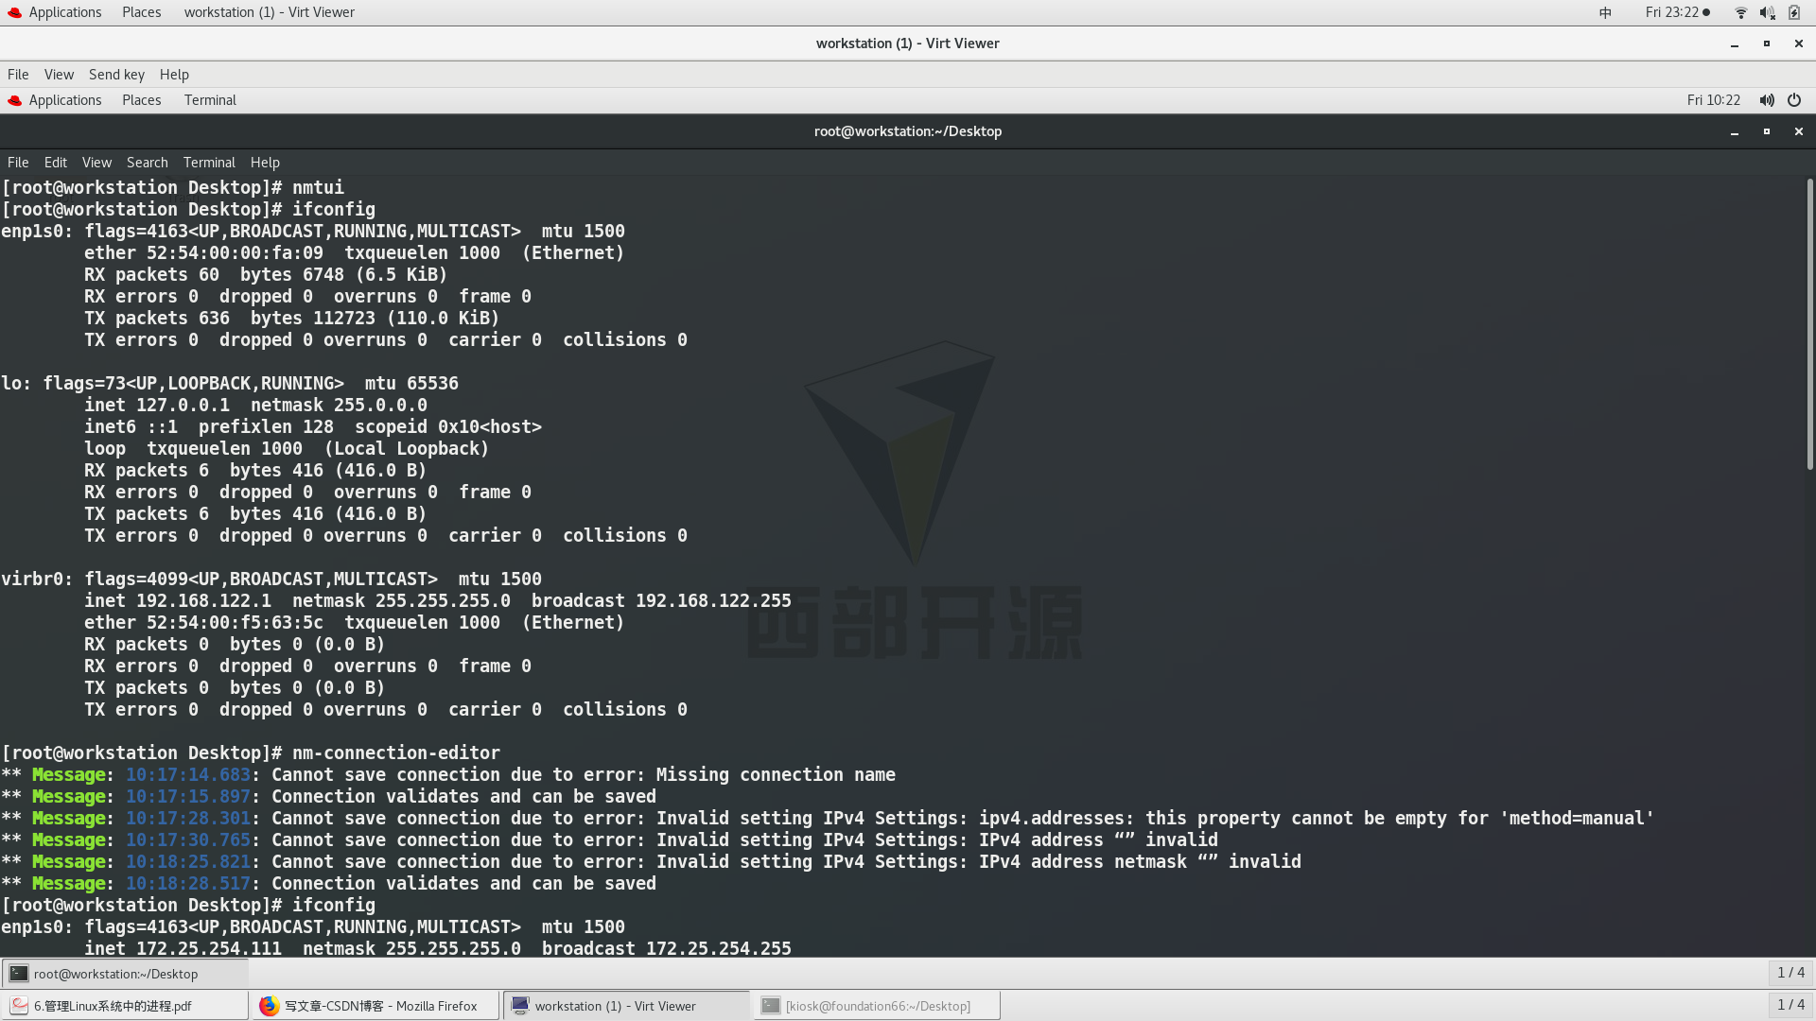Click the host volume speaker icon
The image size is (1816, 1021).
coord(1767,12)
